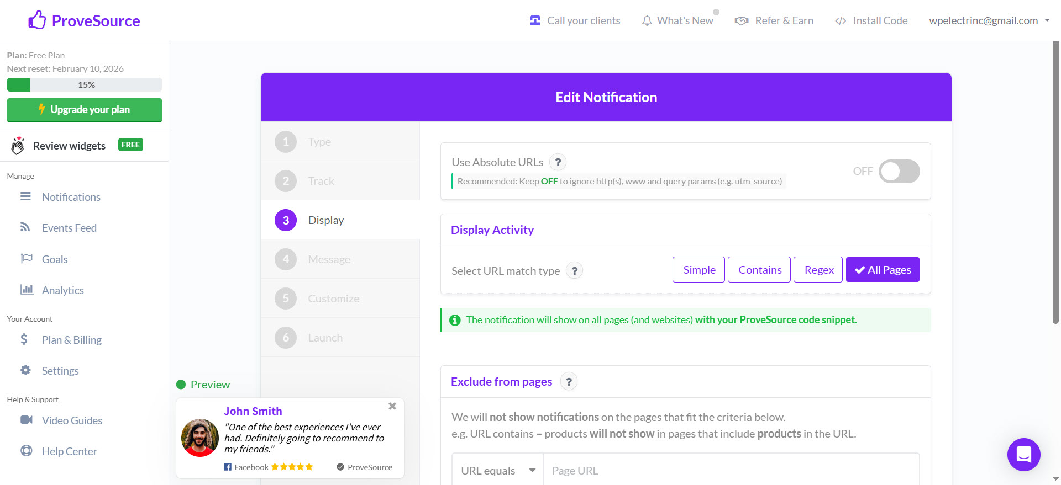Open the Analytics chart section
The image size is (1061, 485).
coord(62,290)
